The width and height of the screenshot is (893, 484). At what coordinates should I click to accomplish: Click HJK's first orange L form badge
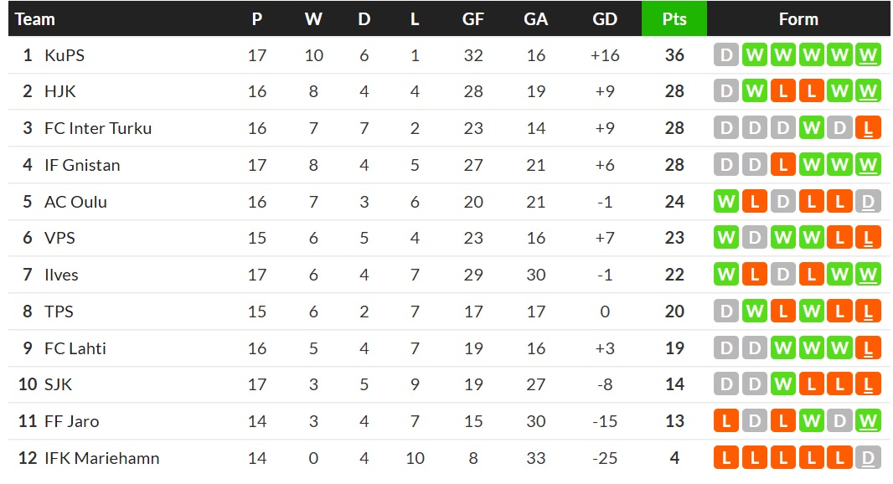783,91
